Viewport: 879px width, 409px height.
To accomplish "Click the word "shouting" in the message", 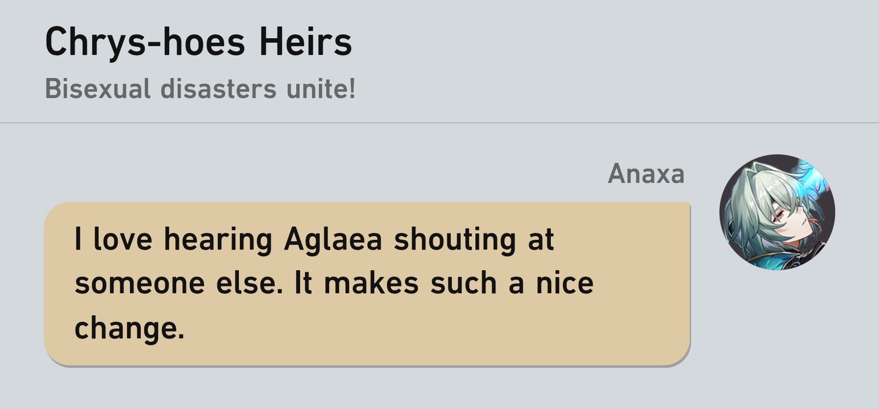I will (455, 239).
